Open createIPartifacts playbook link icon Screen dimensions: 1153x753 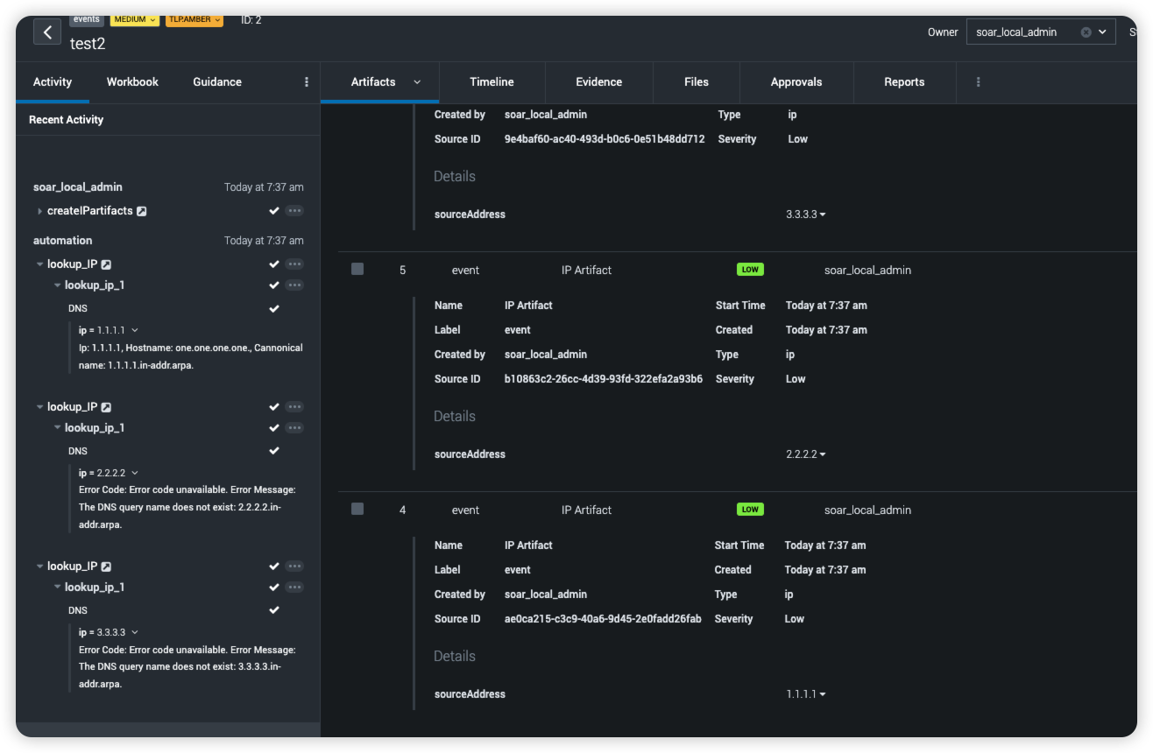coord(142,211)
